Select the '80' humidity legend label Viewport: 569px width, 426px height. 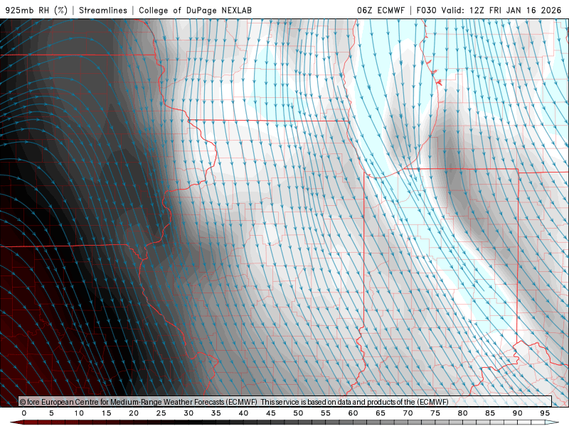pos(463,413)
